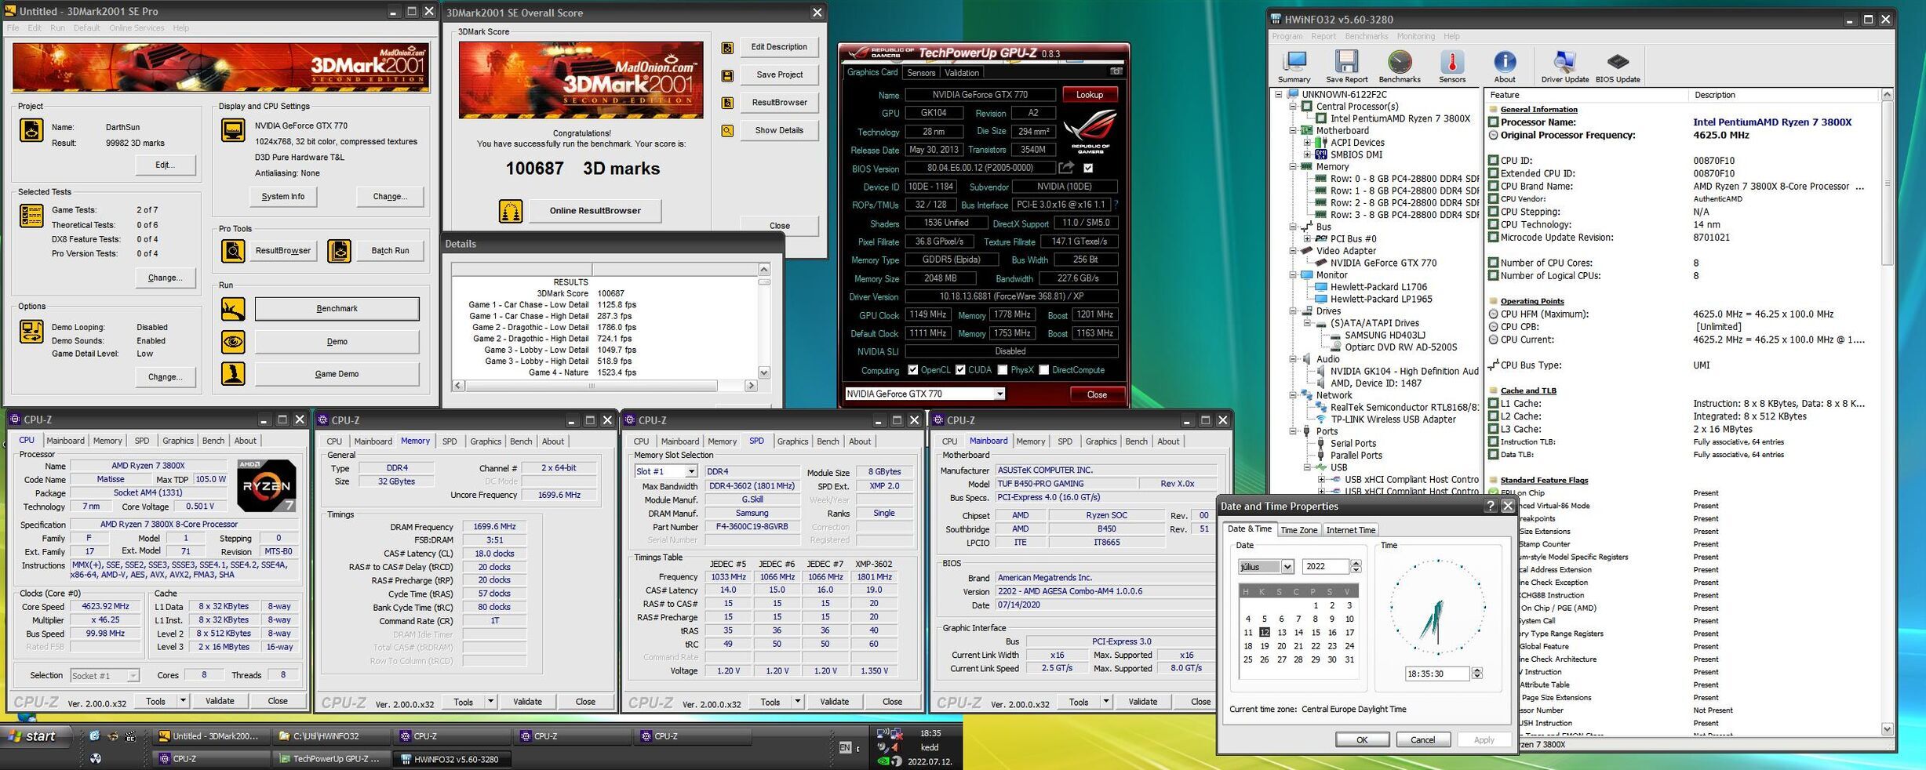1926x770 pixels.
Task: Open Online Services menu in 3DMark
Action: pos(137,28)
